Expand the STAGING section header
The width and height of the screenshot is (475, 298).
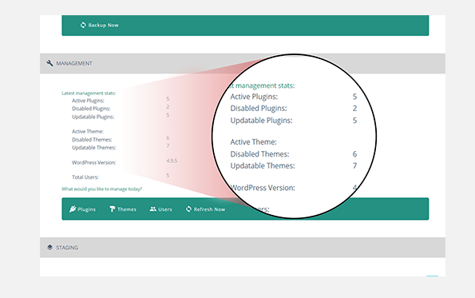[243, 248]
